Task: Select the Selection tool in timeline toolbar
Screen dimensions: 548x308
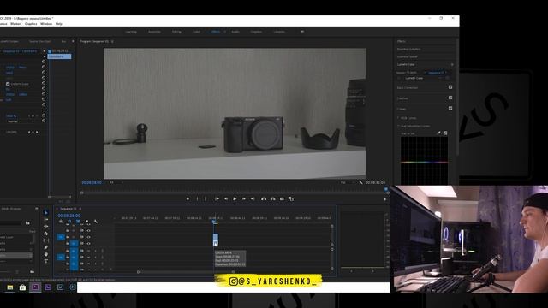Action: (x=45, y=212)
